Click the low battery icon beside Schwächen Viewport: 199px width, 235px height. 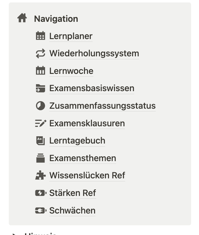coord(40,210)
